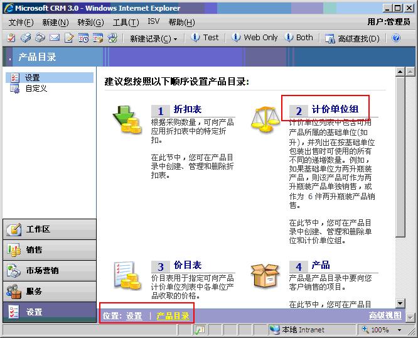Viewport: 418px width, 338px height.
Task: Open the 价目表 link
Action: 188,265
